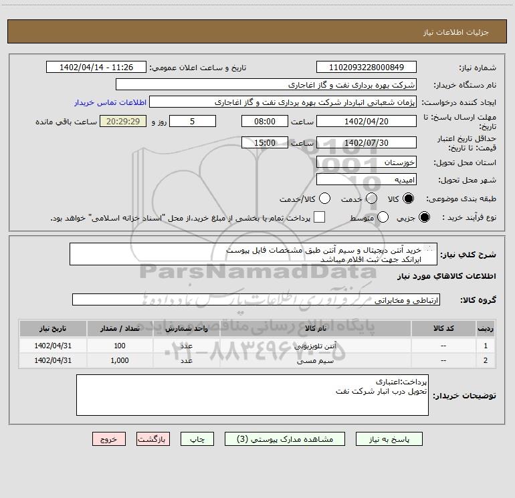Click the buyer organization name field
The height and width of the screenshot is (498, 515).
point(266,84)
